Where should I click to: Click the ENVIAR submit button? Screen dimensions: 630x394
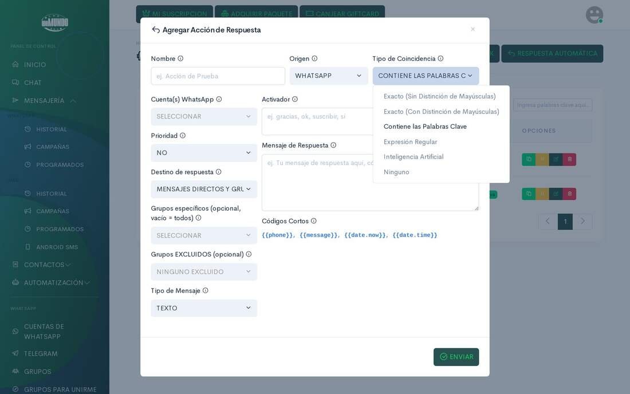(456, 357)
